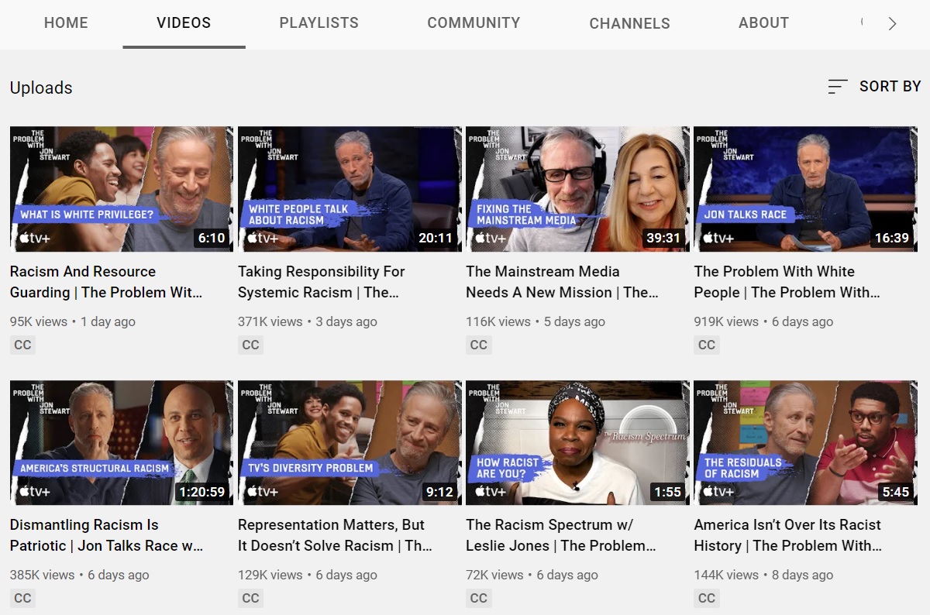Click the right chevron to scroll tabs

[892, 24]
